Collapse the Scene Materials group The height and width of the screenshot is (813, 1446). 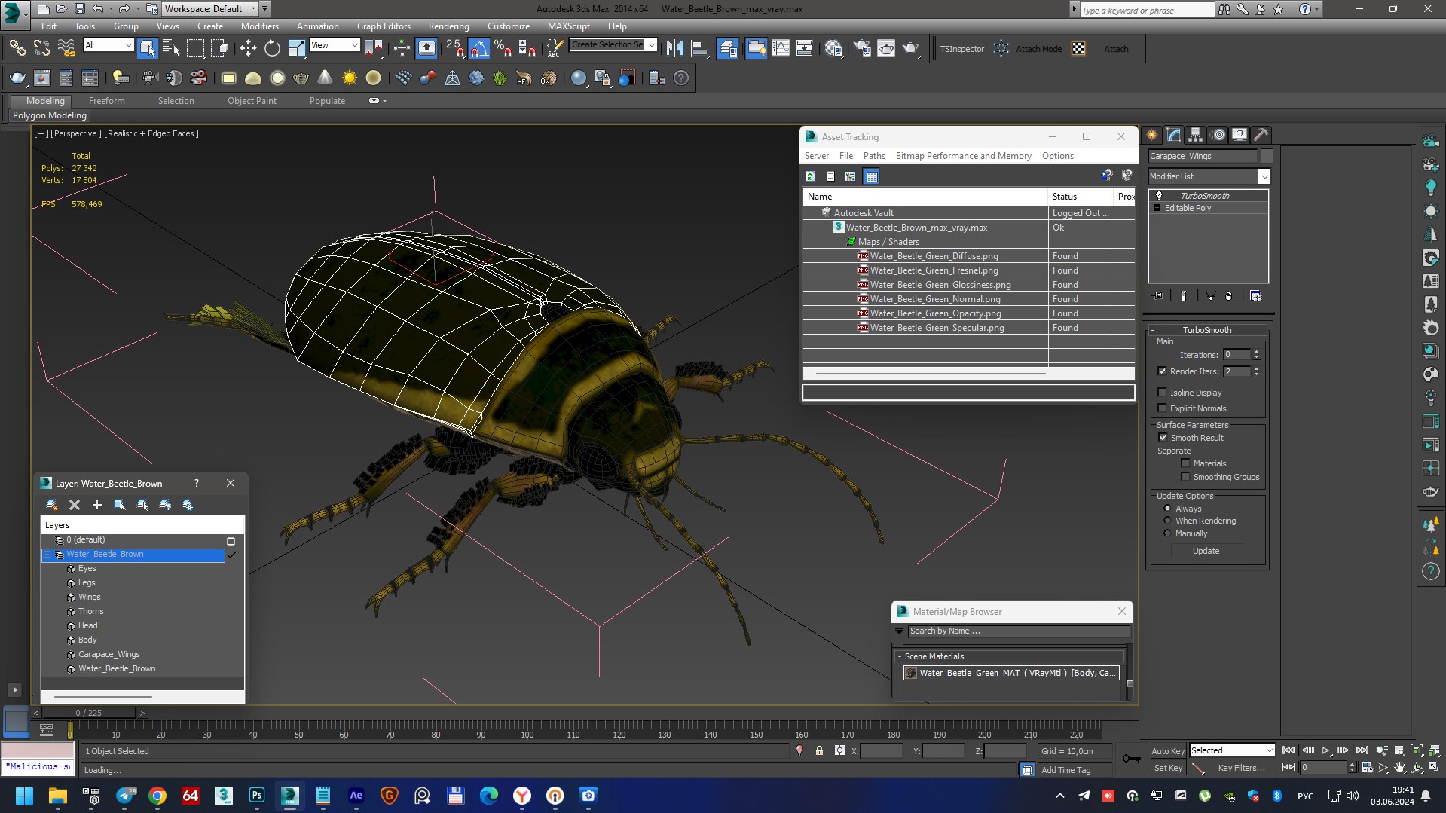pos(900,656)
